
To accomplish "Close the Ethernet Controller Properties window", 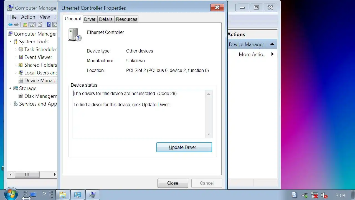I will click(217, 7).
